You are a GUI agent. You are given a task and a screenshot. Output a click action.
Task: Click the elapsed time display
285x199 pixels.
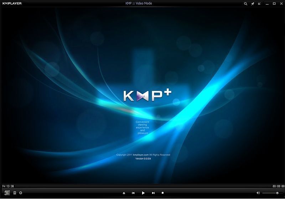tap(8, 186)
